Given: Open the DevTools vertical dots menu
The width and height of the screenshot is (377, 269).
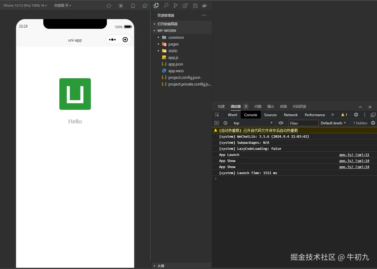Looking at the screenshot, I should click(x=365, y=115).
